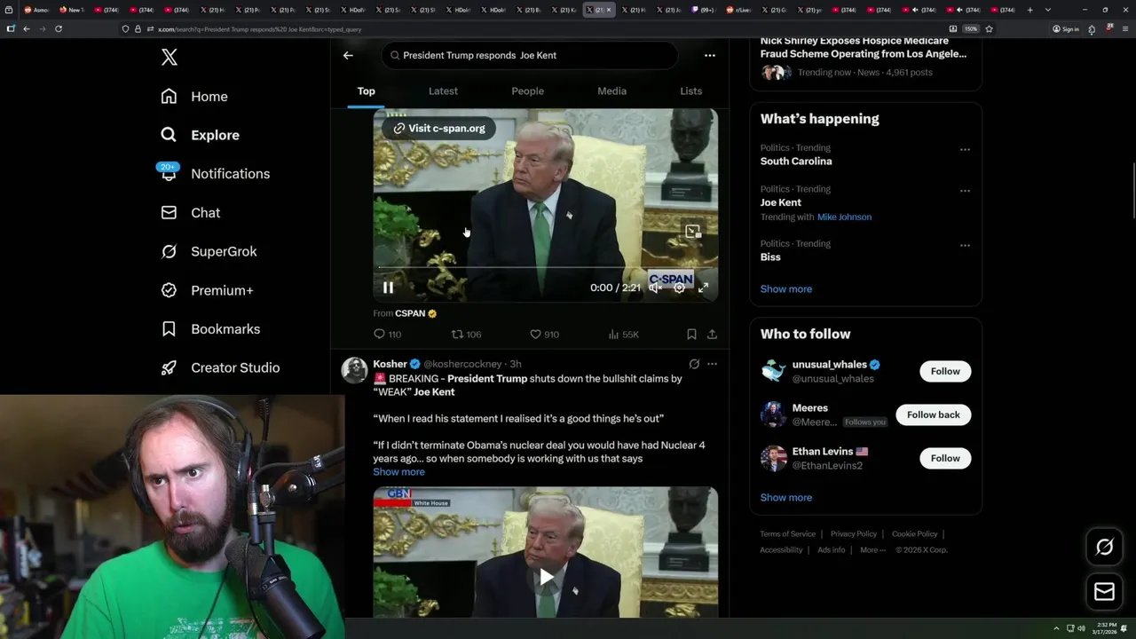1136x639 pixels.
Task: Follow back Meeres
Action: pos(933,414)
